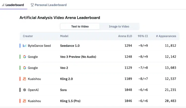Click the bar chart icon on Leaderboard tab
This screenshot has height=108, width=186.
click(x=3, y=5)
